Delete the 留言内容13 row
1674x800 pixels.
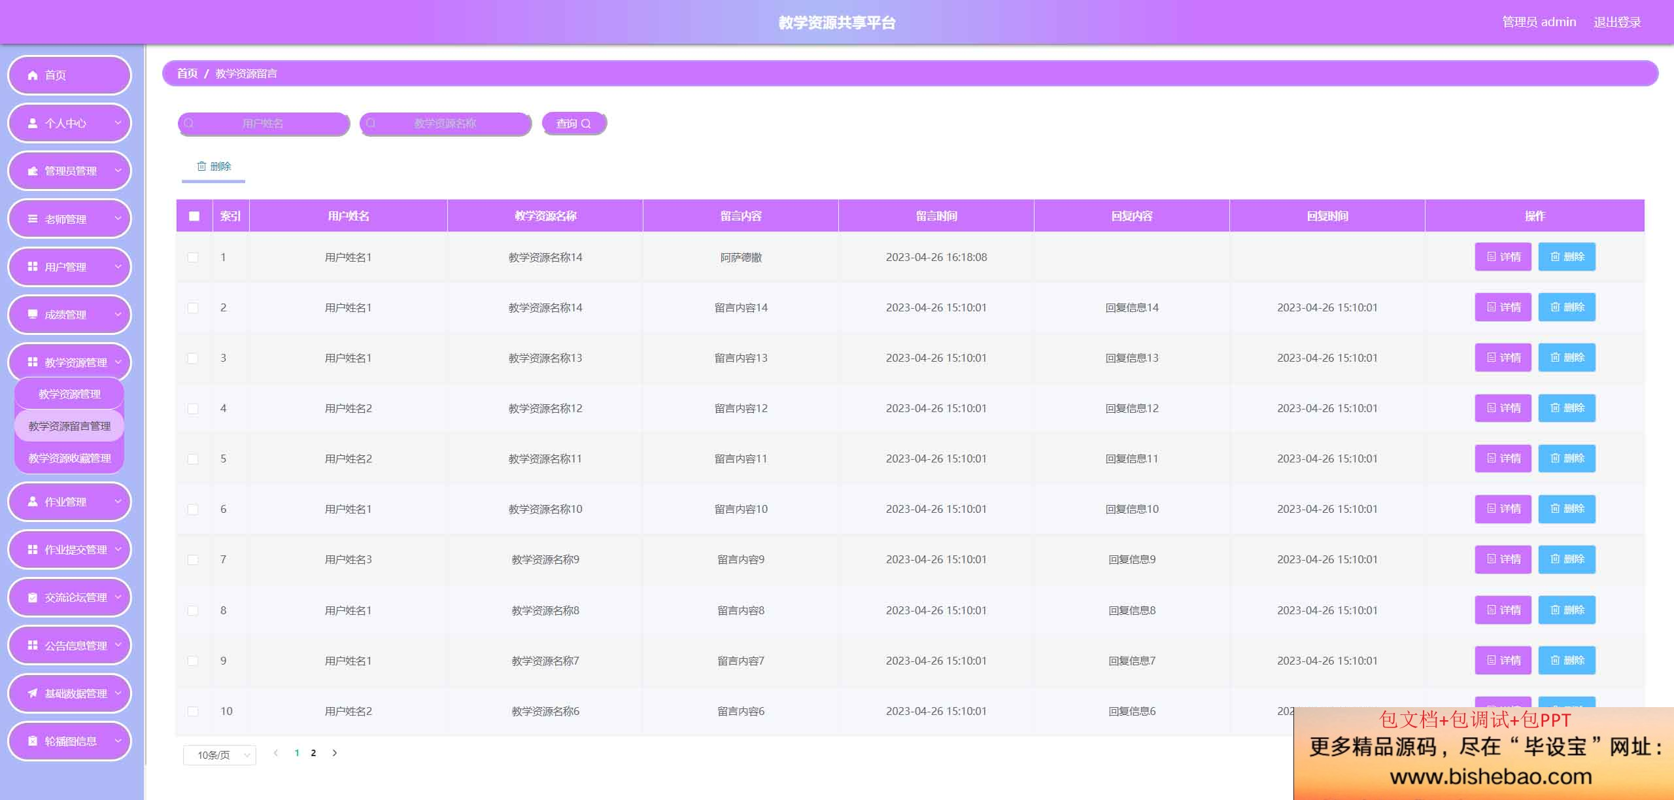tap(1567, 357)
